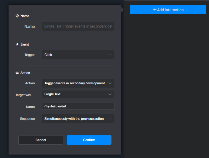Click the star icon of Action section
Viewport: 209px width, 158px height.
coord(17,73)
